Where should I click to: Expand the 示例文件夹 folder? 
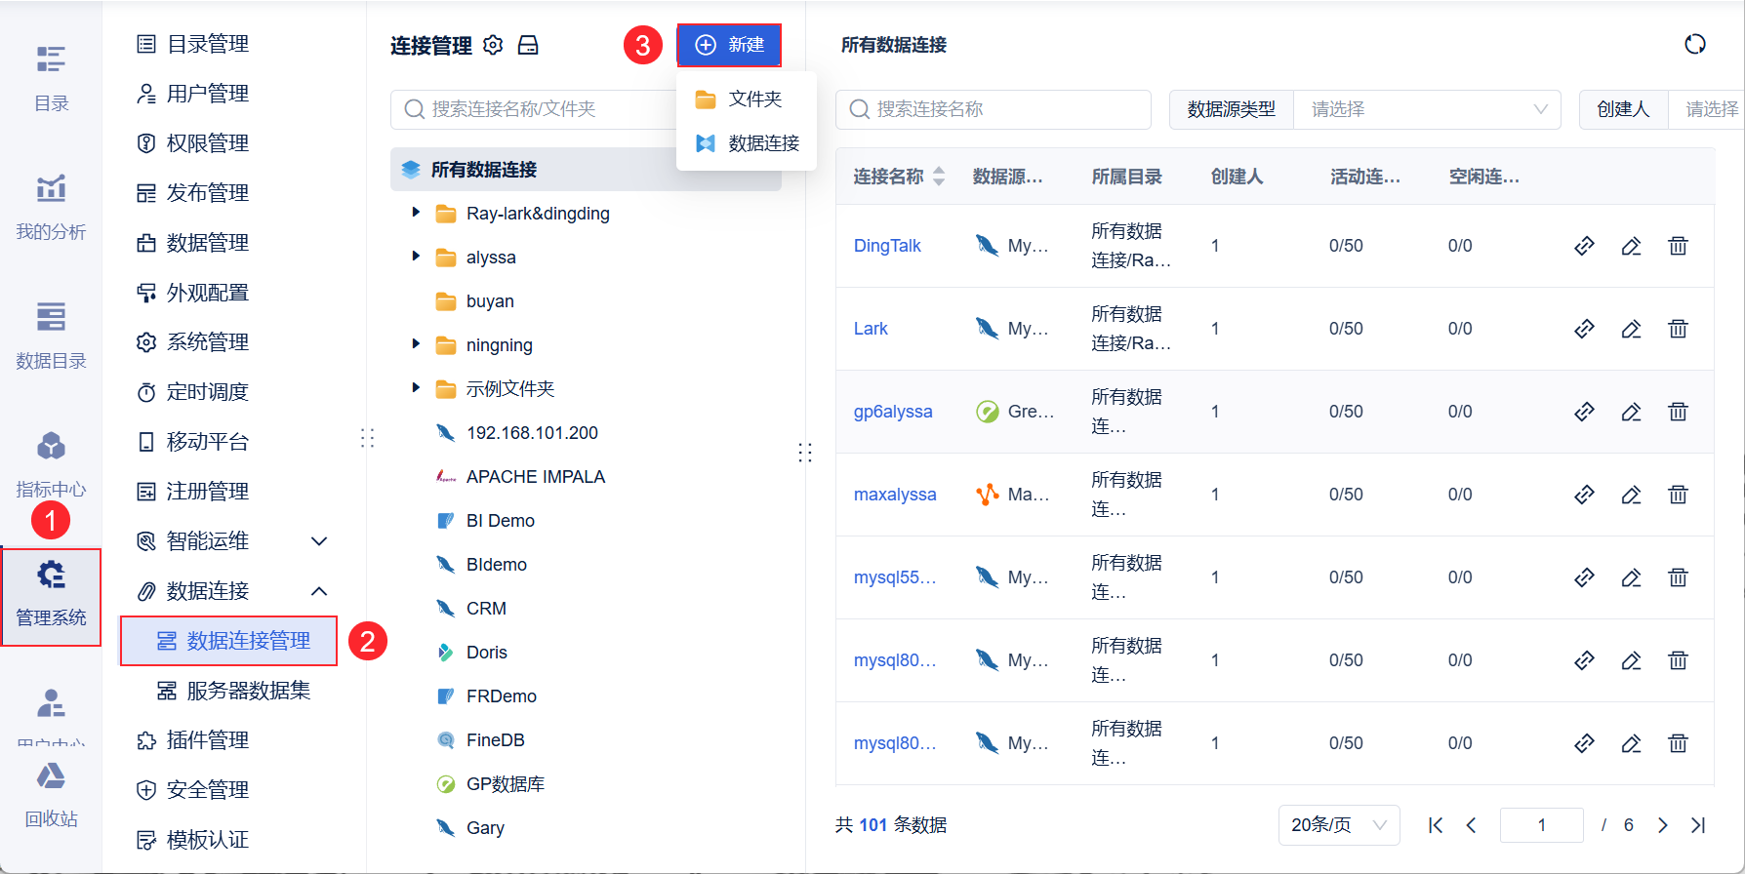coord(416,388)
